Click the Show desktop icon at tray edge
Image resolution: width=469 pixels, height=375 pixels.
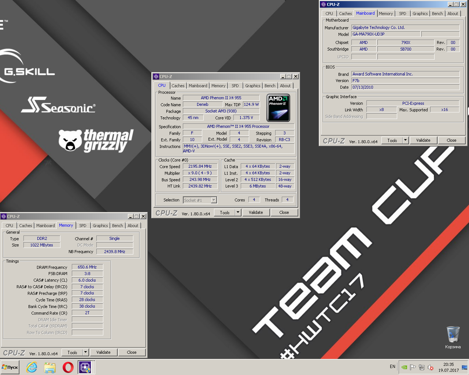(x=465, y=367)
